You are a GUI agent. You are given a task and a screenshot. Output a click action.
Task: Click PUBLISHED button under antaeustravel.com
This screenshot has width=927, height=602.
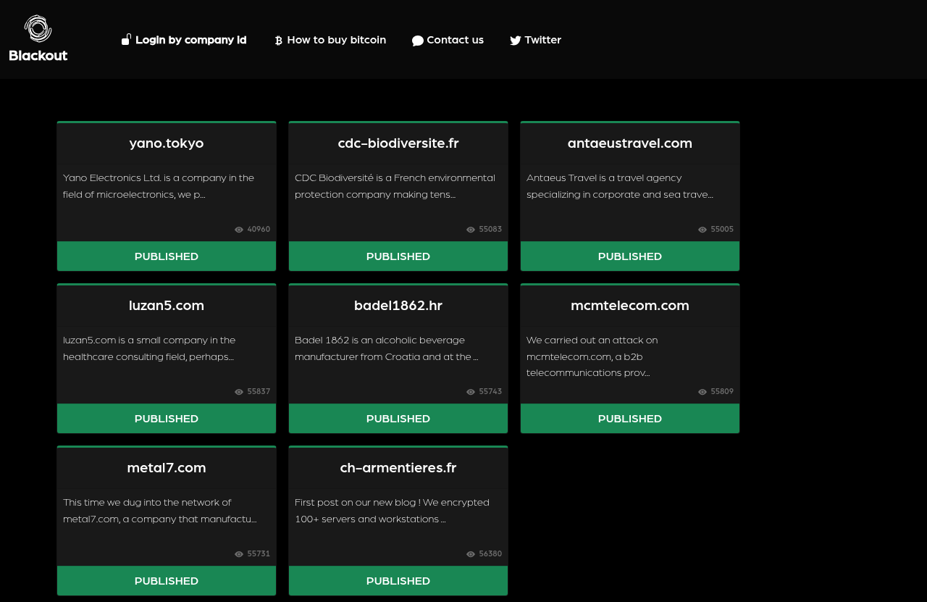(x=630, y=256)
